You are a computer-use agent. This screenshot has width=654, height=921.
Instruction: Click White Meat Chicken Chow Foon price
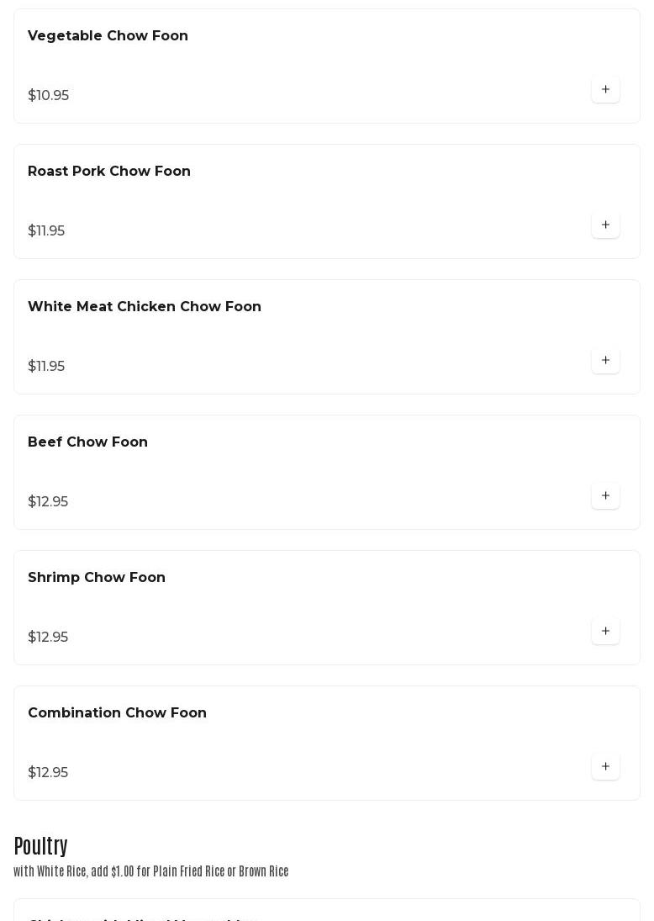click(x=45, y=366)
